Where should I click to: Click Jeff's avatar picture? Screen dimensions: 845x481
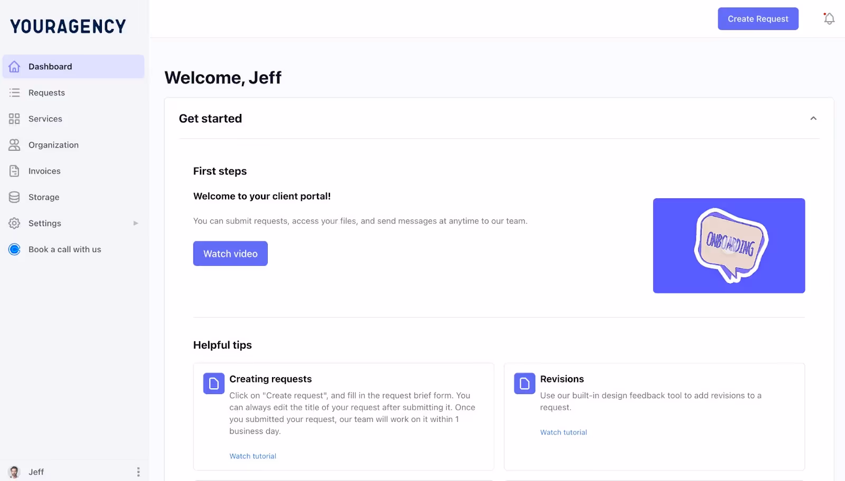click(14, 472)
